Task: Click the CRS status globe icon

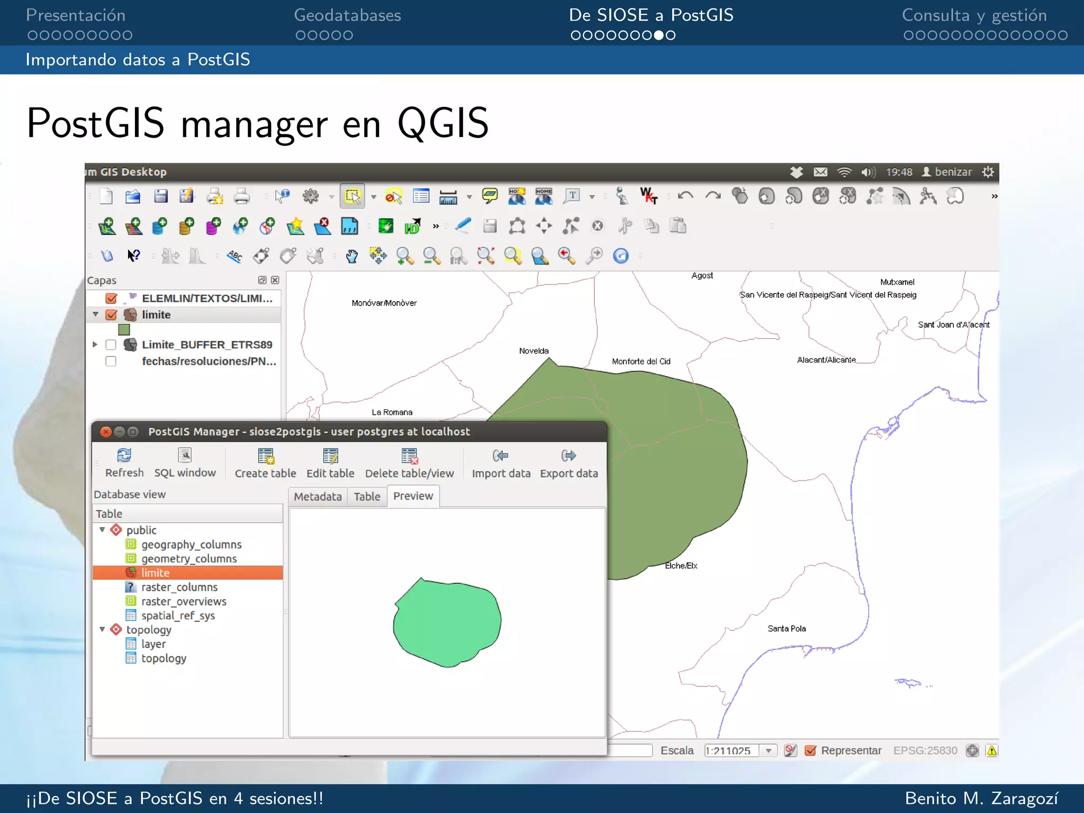Action: (x=972, y=751)
